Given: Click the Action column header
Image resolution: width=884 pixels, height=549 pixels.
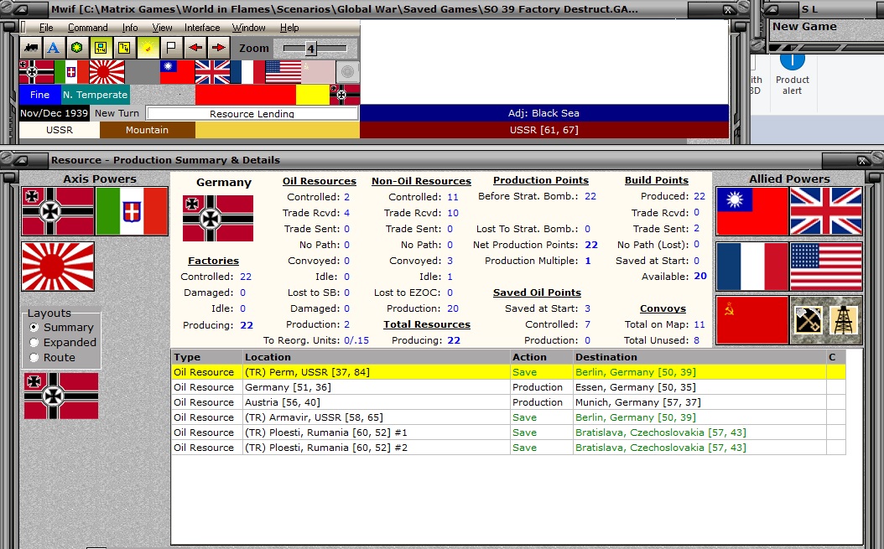Looking at the screenshot, I should [x=541, y=357].
